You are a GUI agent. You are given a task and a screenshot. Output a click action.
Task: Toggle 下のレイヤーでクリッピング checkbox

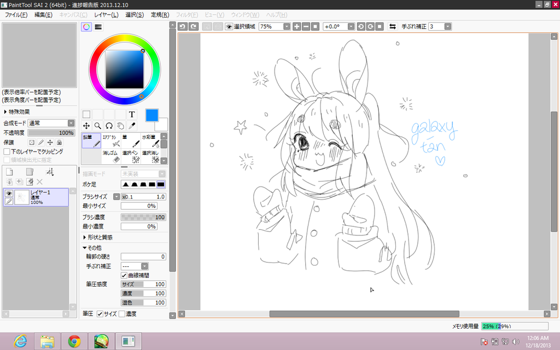point(7,151)
